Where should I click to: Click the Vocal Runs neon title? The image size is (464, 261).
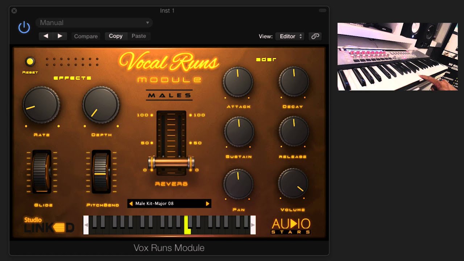pyautogui.click(x=169, y=62)
